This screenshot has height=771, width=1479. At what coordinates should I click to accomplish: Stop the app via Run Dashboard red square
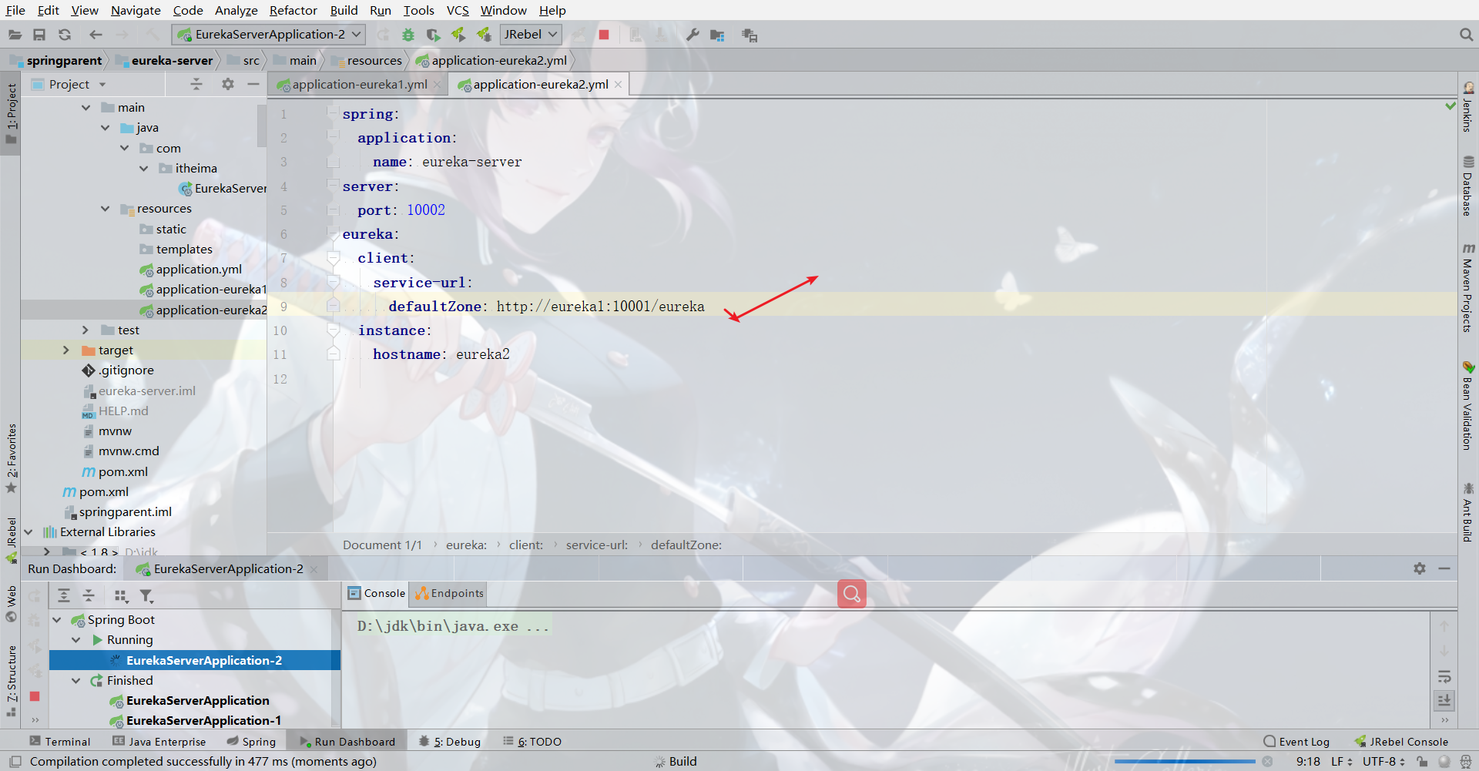pyautogui.click(x=35, y=696)
